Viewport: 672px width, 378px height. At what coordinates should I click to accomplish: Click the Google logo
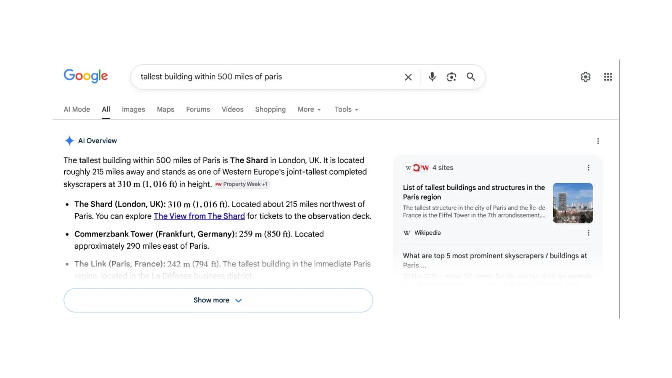(x=86, y=76)
